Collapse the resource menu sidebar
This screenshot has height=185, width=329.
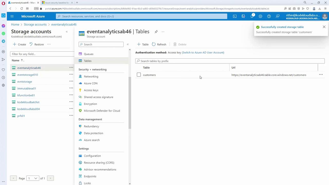point(127,44)
